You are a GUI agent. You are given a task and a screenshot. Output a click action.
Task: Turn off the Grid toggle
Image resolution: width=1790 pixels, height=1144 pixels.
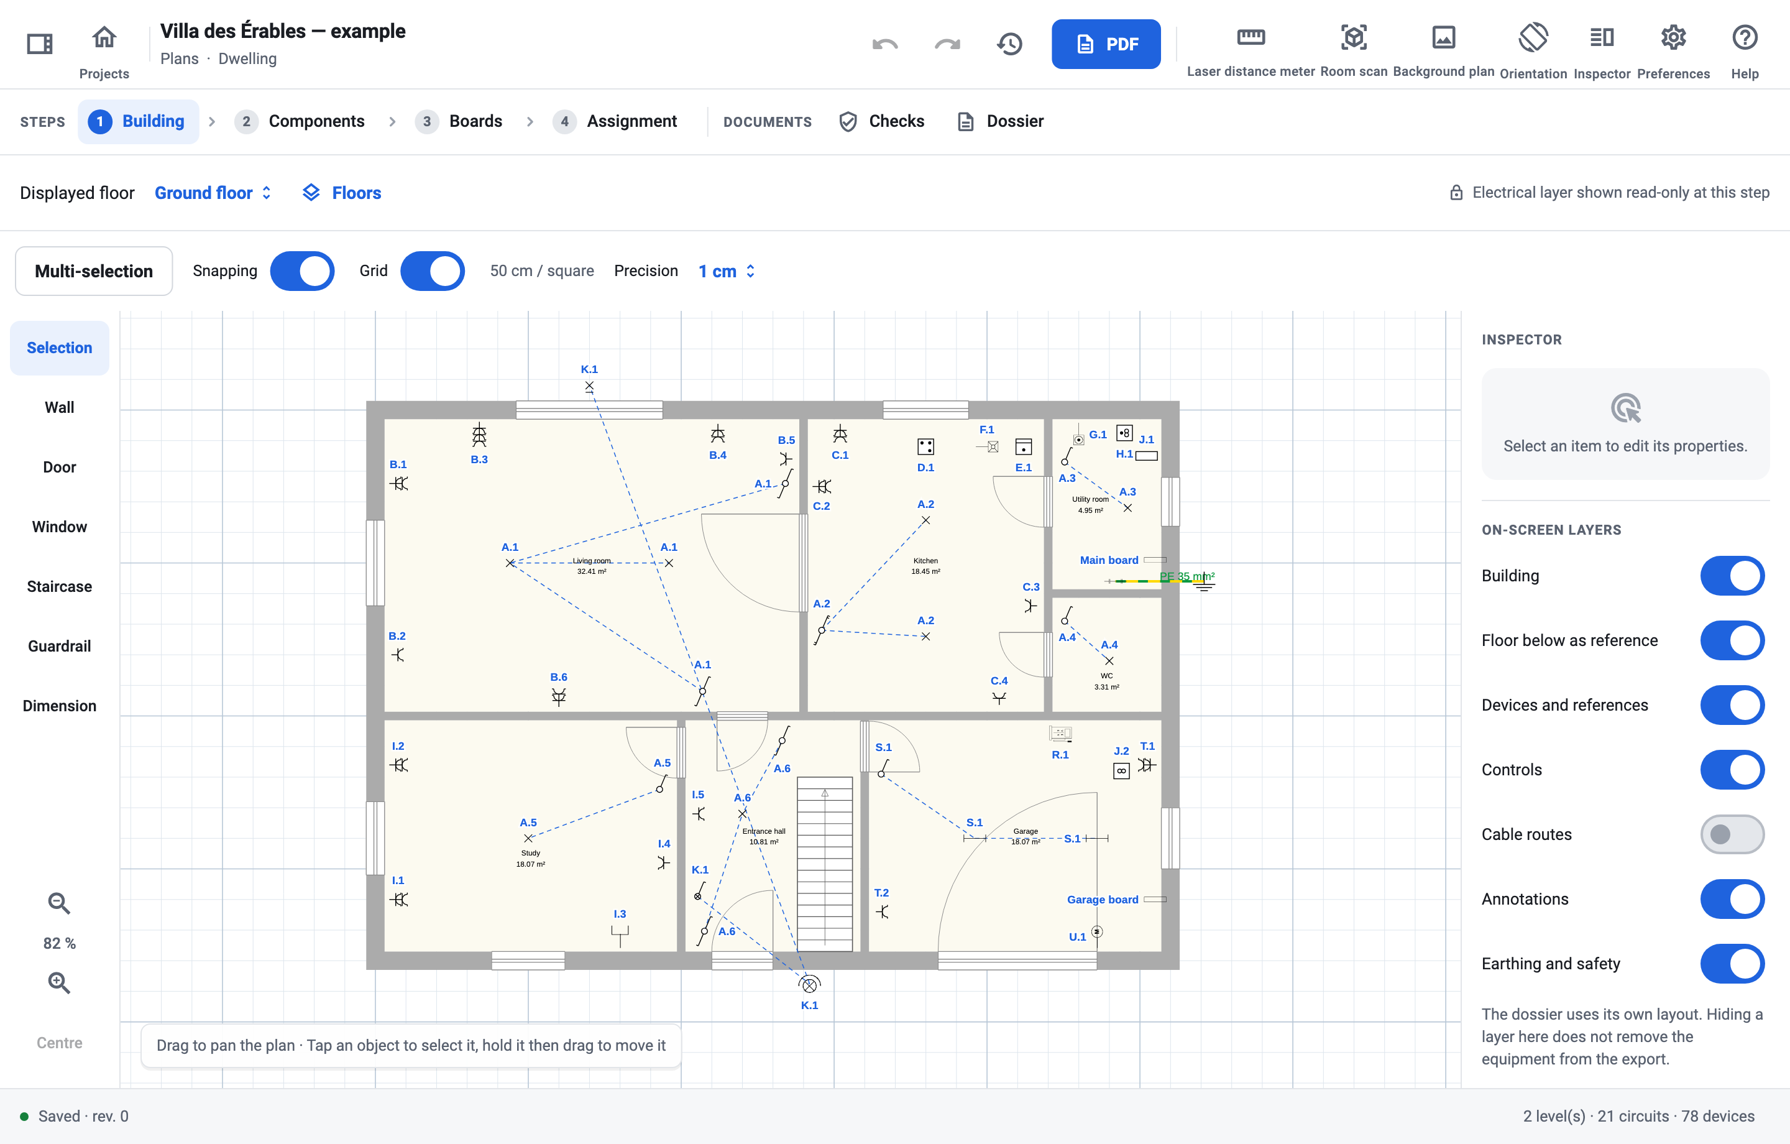pos(433,270)
